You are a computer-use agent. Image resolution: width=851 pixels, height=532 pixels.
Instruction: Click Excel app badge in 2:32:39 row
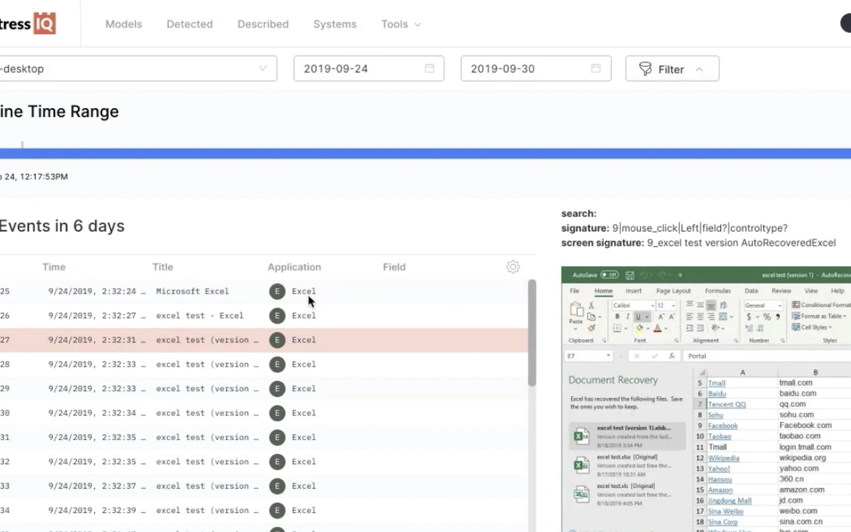[x=277, y=510]
